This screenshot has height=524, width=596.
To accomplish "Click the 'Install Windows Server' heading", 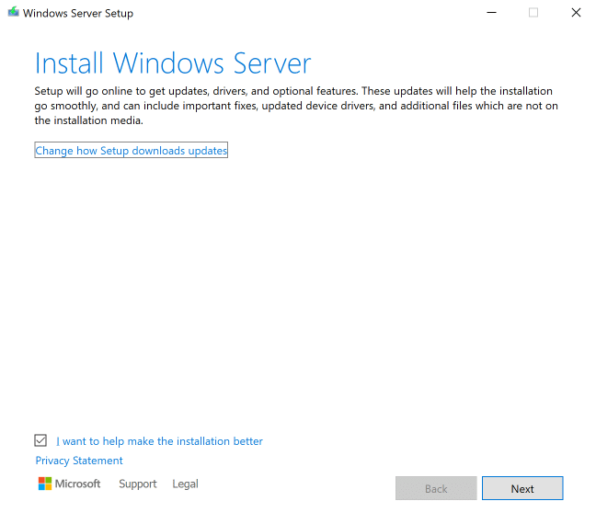I will [x=173, y=63].
